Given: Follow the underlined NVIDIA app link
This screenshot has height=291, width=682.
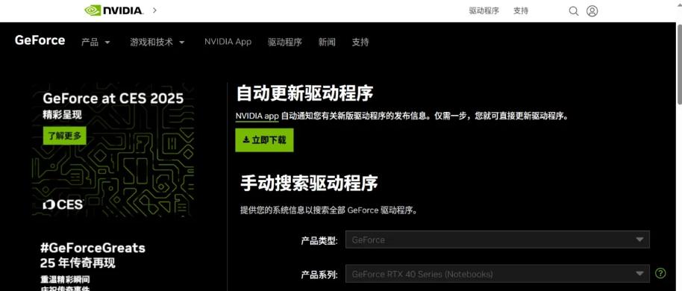Looking at the screenshot, I should pos(257,116).
